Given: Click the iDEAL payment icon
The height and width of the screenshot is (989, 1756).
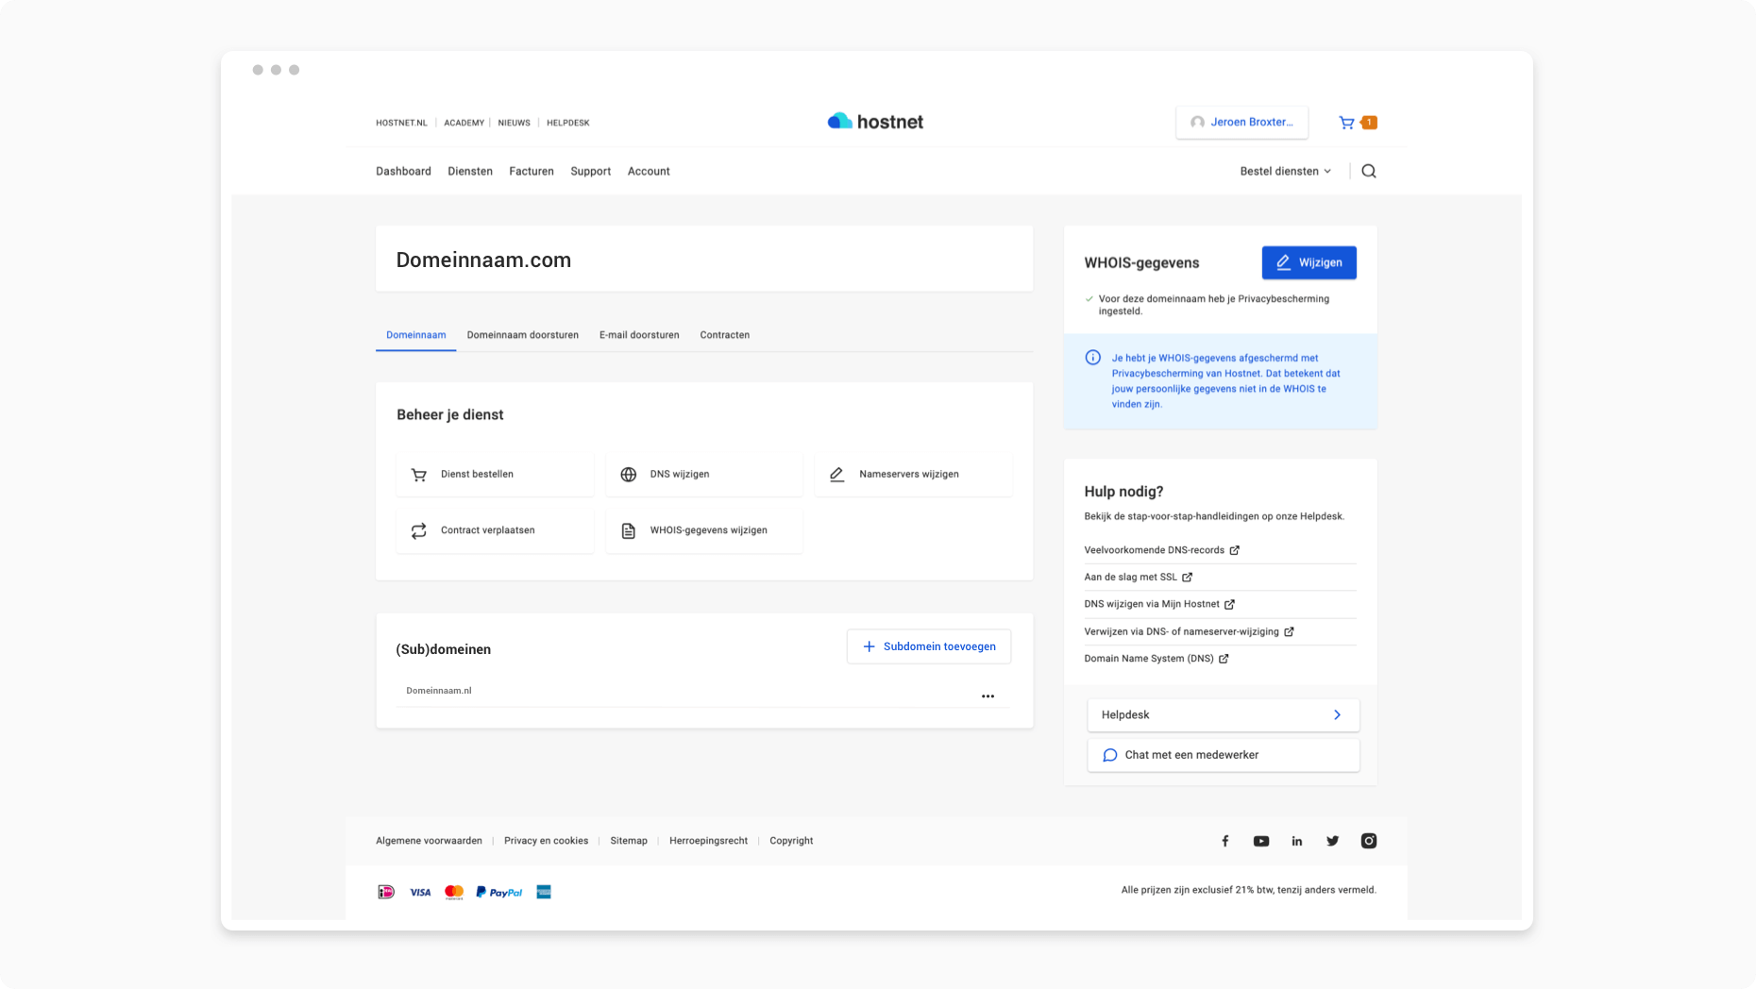Looking at the screenshot, I should [386, 892].
